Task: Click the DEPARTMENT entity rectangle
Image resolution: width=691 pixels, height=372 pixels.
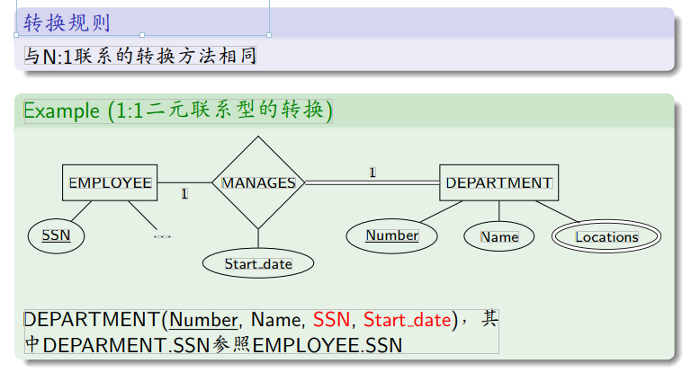Action: click(498, 182)
